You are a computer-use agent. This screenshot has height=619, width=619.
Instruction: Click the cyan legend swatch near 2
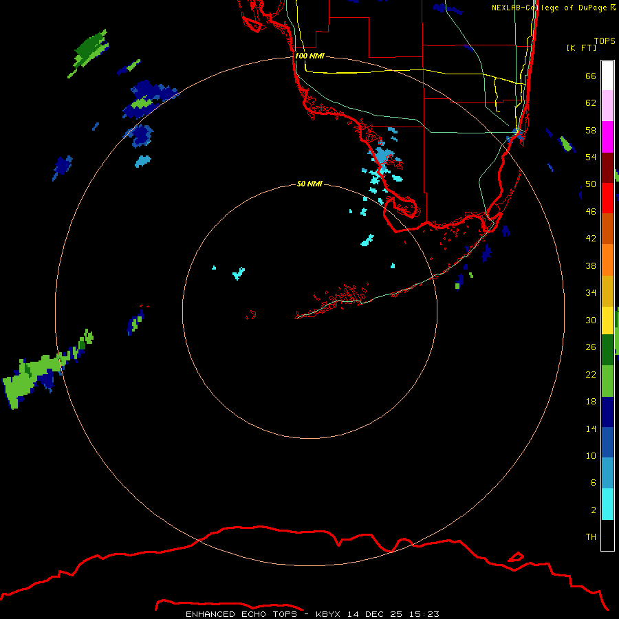[607, 504]
